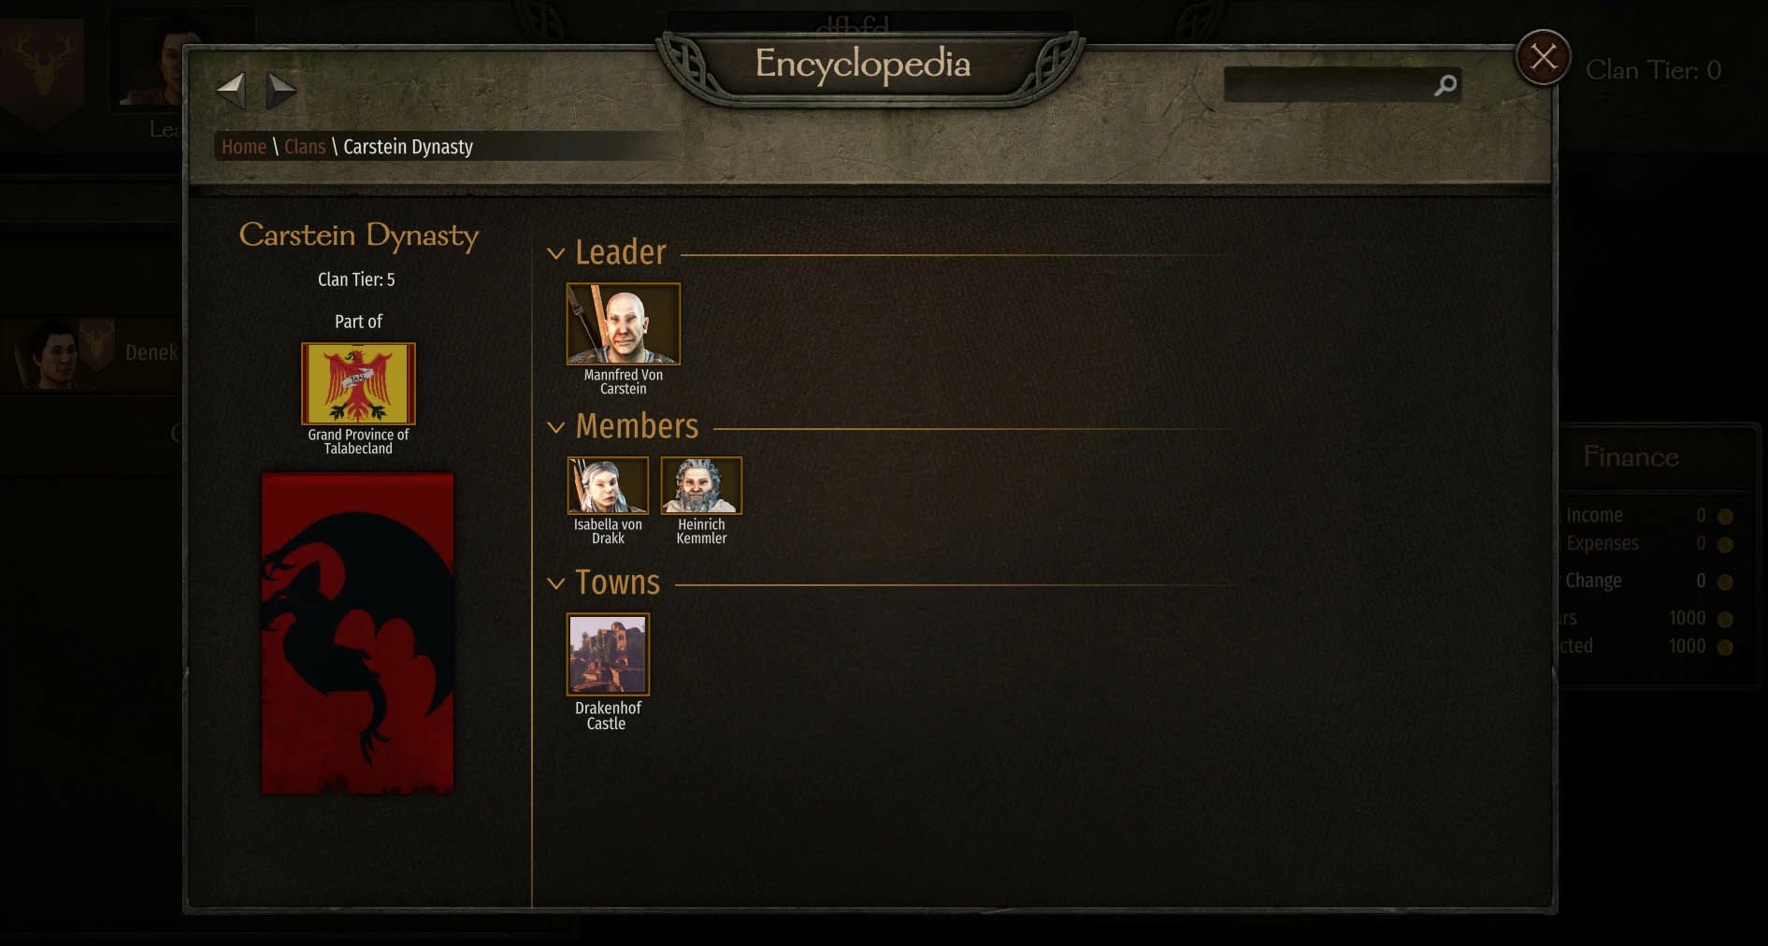Viewport: 1768px width, 946px height.
Task: Go to Home in the breadcrumb
Action: point(244,147)
